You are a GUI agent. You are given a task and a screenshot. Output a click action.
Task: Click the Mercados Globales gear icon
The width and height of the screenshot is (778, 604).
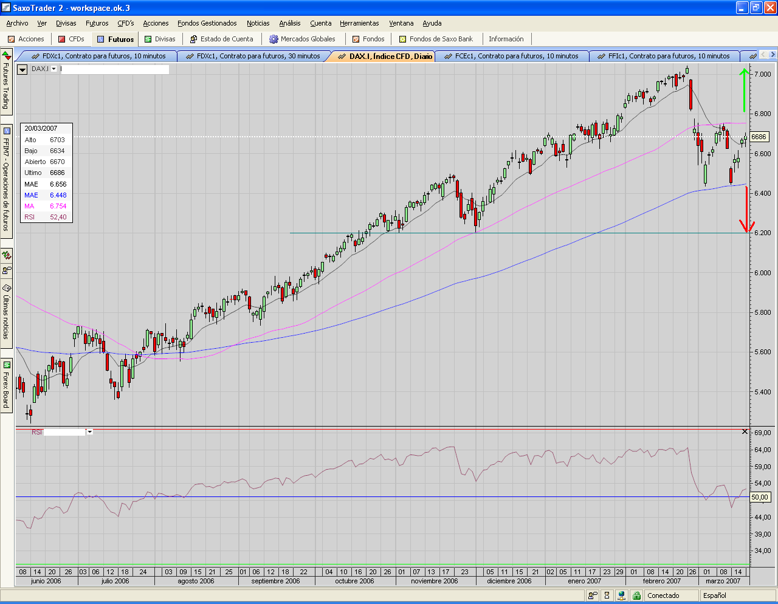(274, 39)
